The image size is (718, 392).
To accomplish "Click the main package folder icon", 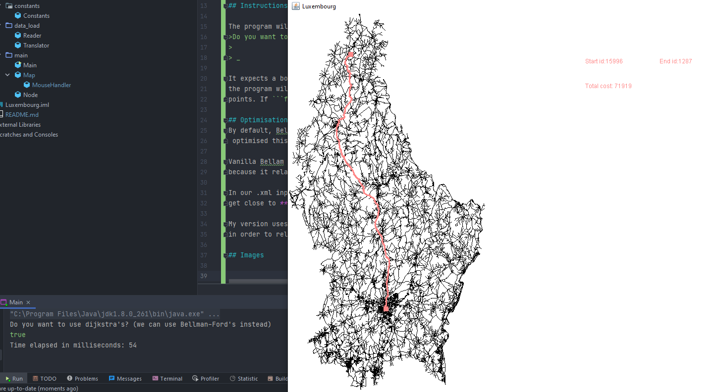I will click(x=9, y=55).
